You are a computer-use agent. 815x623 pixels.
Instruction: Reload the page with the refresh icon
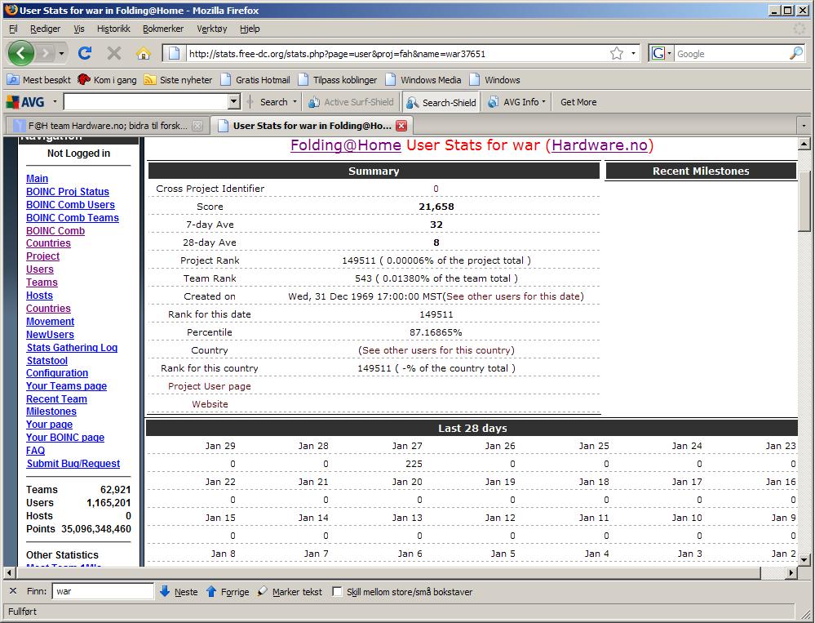point(85,53)
